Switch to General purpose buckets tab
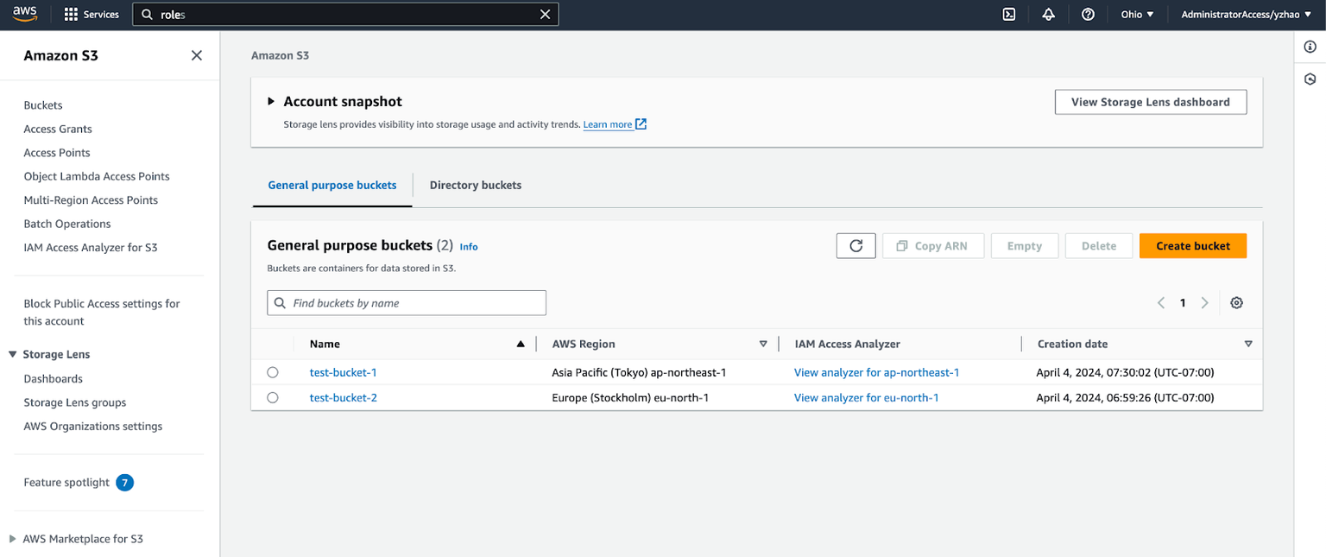This screenshot has height=557, width=1326. click(332, 185)
